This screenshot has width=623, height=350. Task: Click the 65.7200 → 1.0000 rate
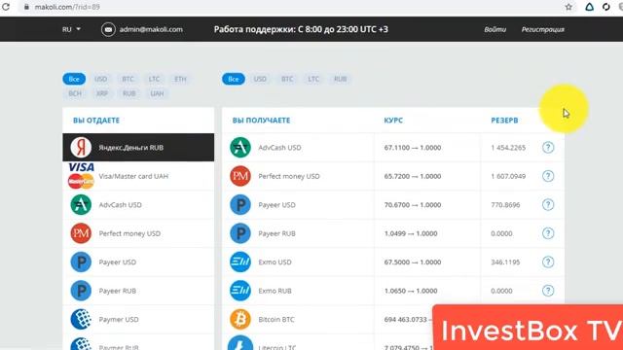[x=413, y=176]
